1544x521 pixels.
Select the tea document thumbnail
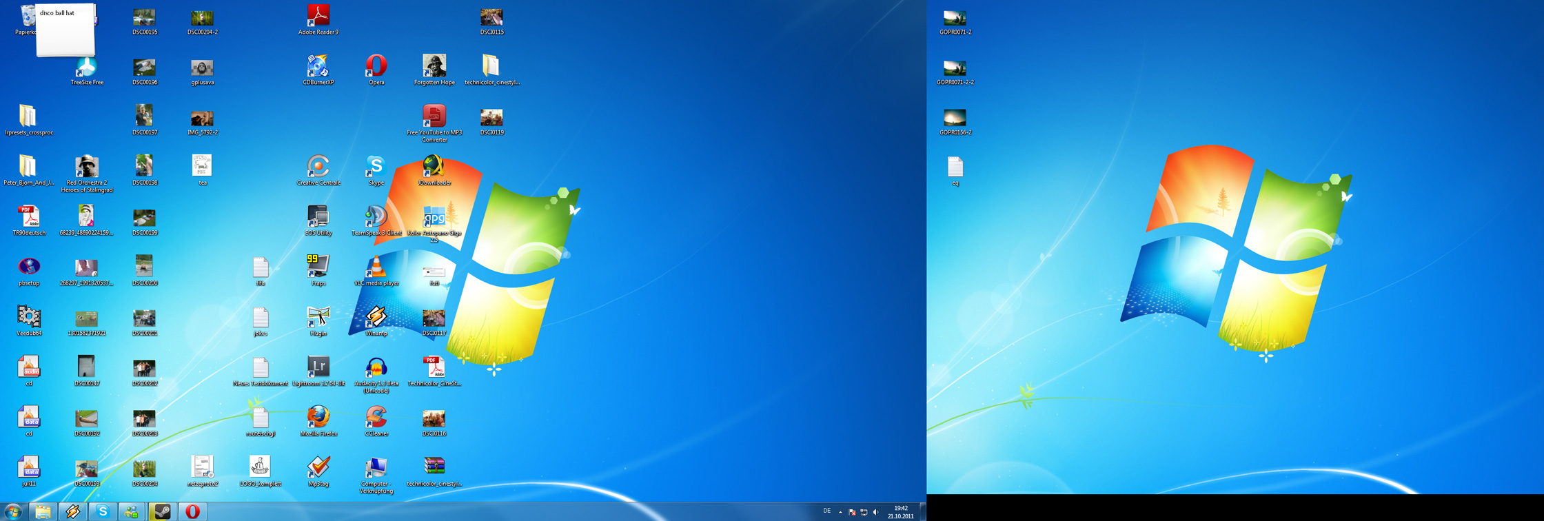click(x=203, y=170)
